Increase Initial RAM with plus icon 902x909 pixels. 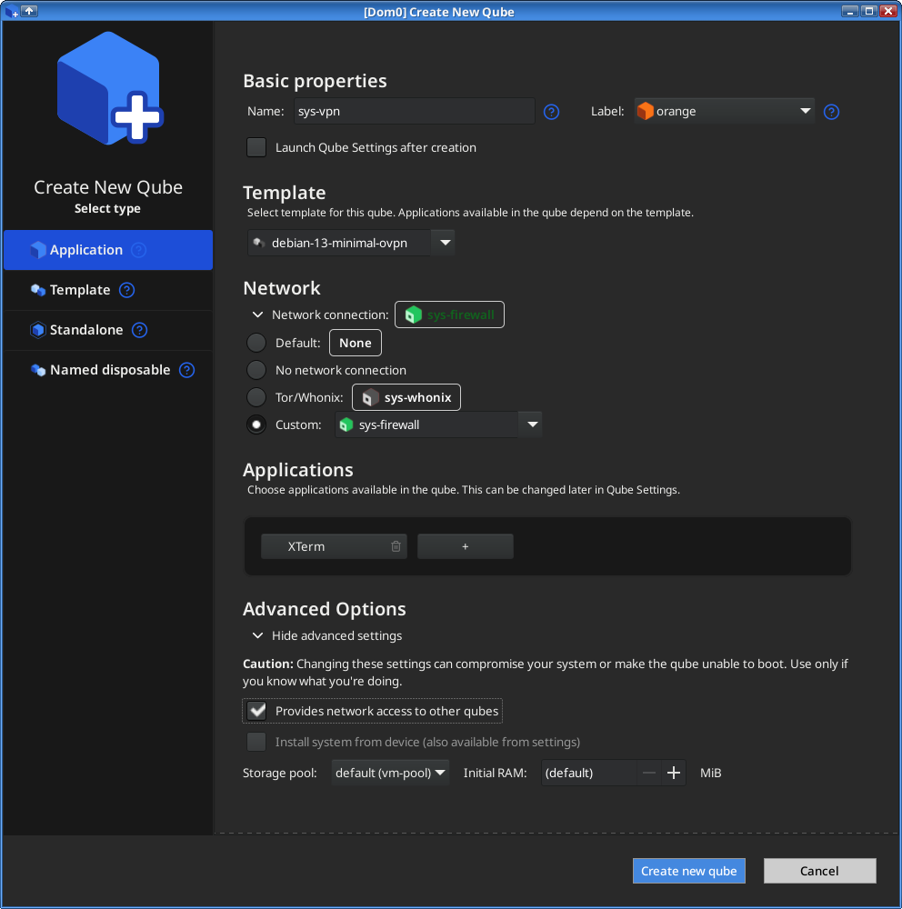click(x=674, y=773)
